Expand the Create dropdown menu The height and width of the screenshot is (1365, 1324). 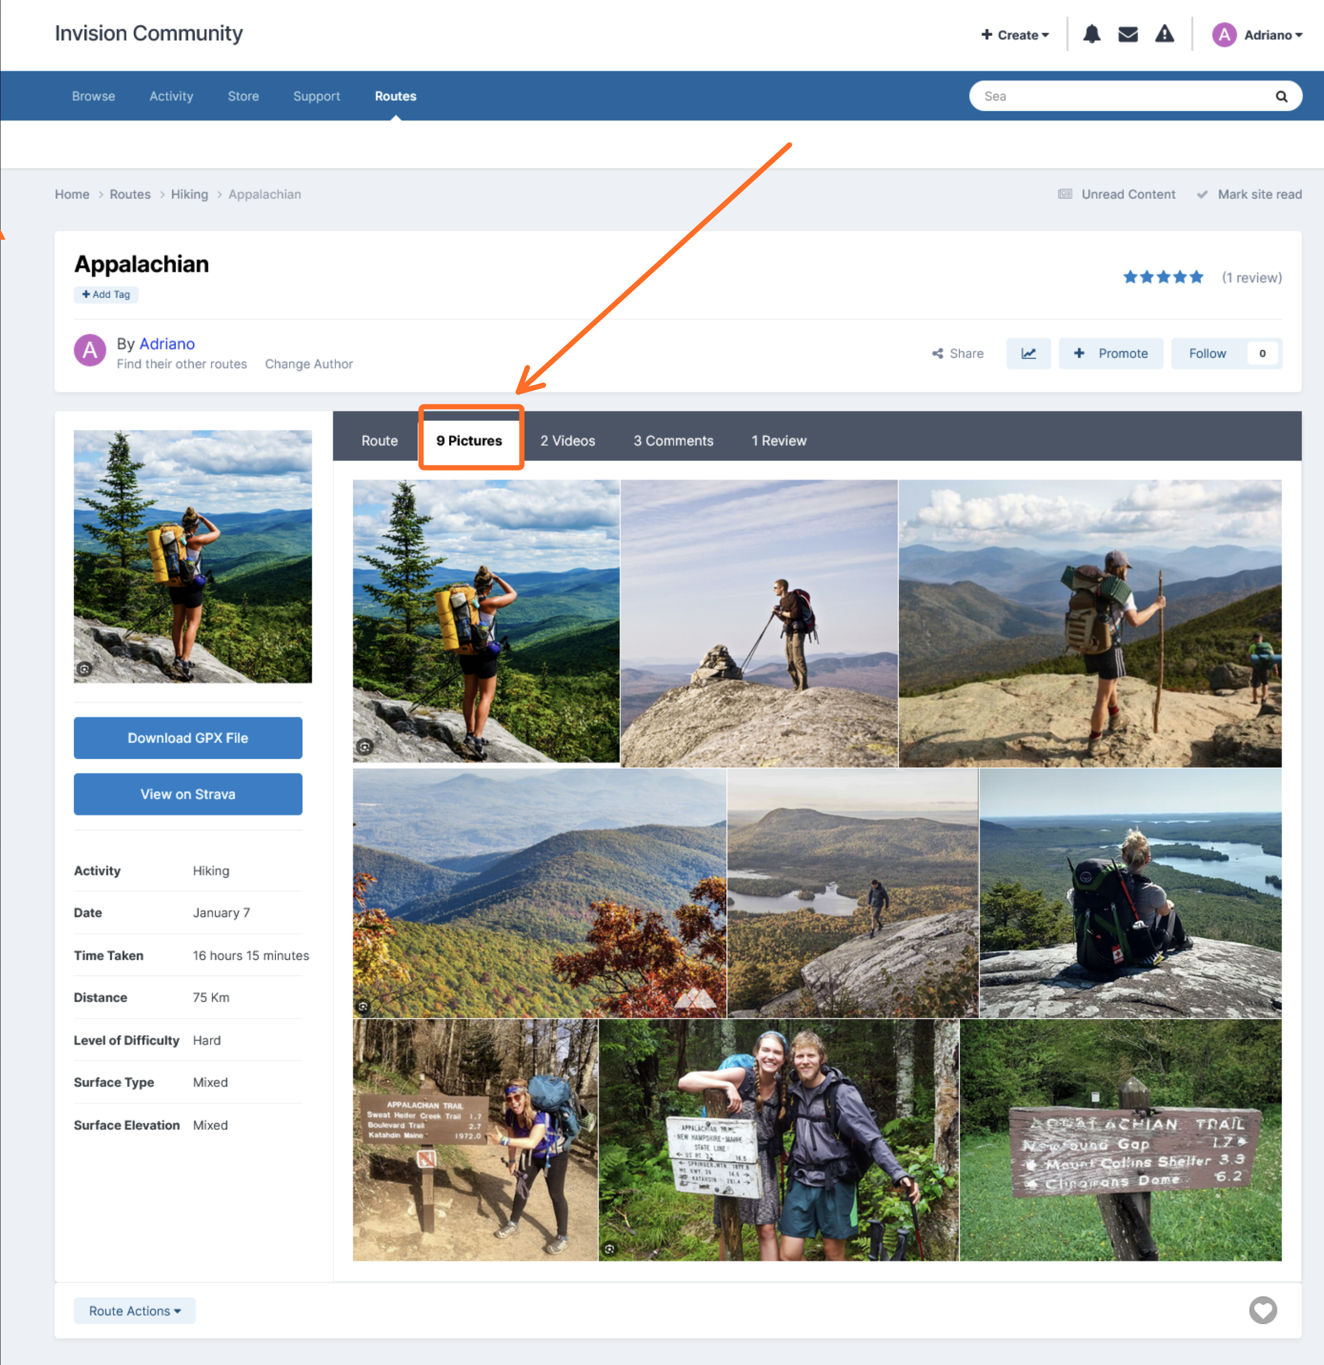click(1014, 35)
